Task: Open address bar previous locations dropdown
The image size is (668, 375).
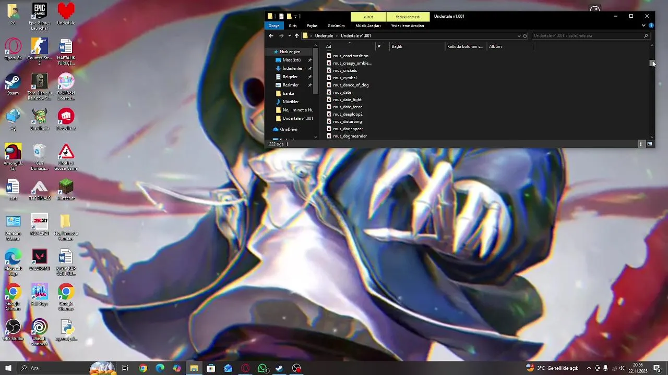Action: (x=519, y=36)
